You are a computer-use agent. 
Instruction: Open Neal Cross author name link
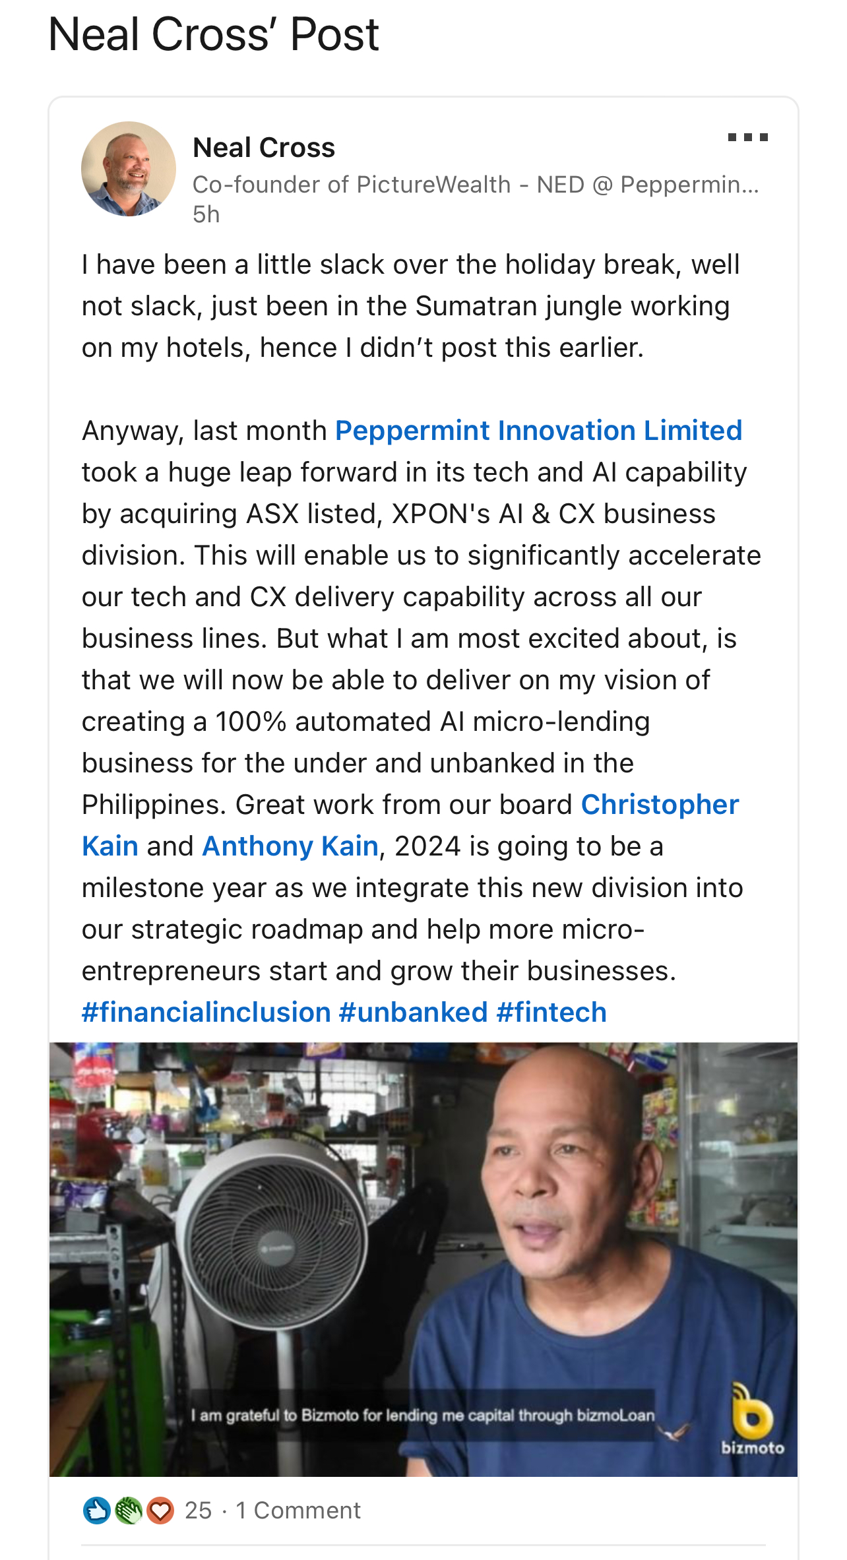coord(264,147)
